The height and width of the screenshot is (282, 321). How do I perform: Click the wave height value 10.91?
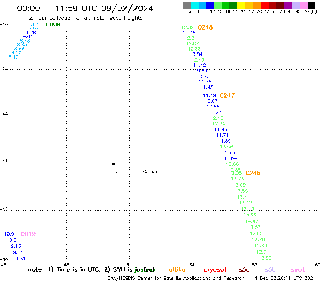(10, 234)
